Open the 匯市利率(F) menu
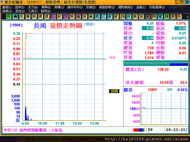Screen dimensions: 190x142 point(75,7)
